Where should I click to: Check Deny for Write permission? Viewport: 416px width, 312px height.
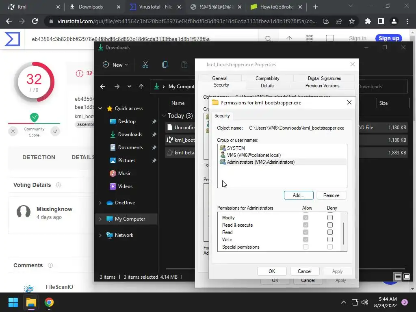(330, 240)
